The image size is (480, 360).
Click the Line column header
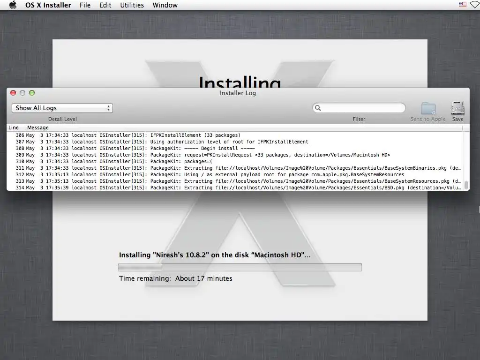(x=14, y=127)
